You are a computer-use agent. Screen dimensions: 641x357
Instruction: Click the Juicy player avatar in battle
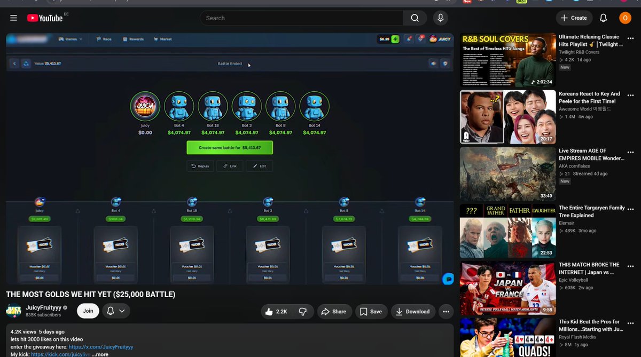point(145,107)
